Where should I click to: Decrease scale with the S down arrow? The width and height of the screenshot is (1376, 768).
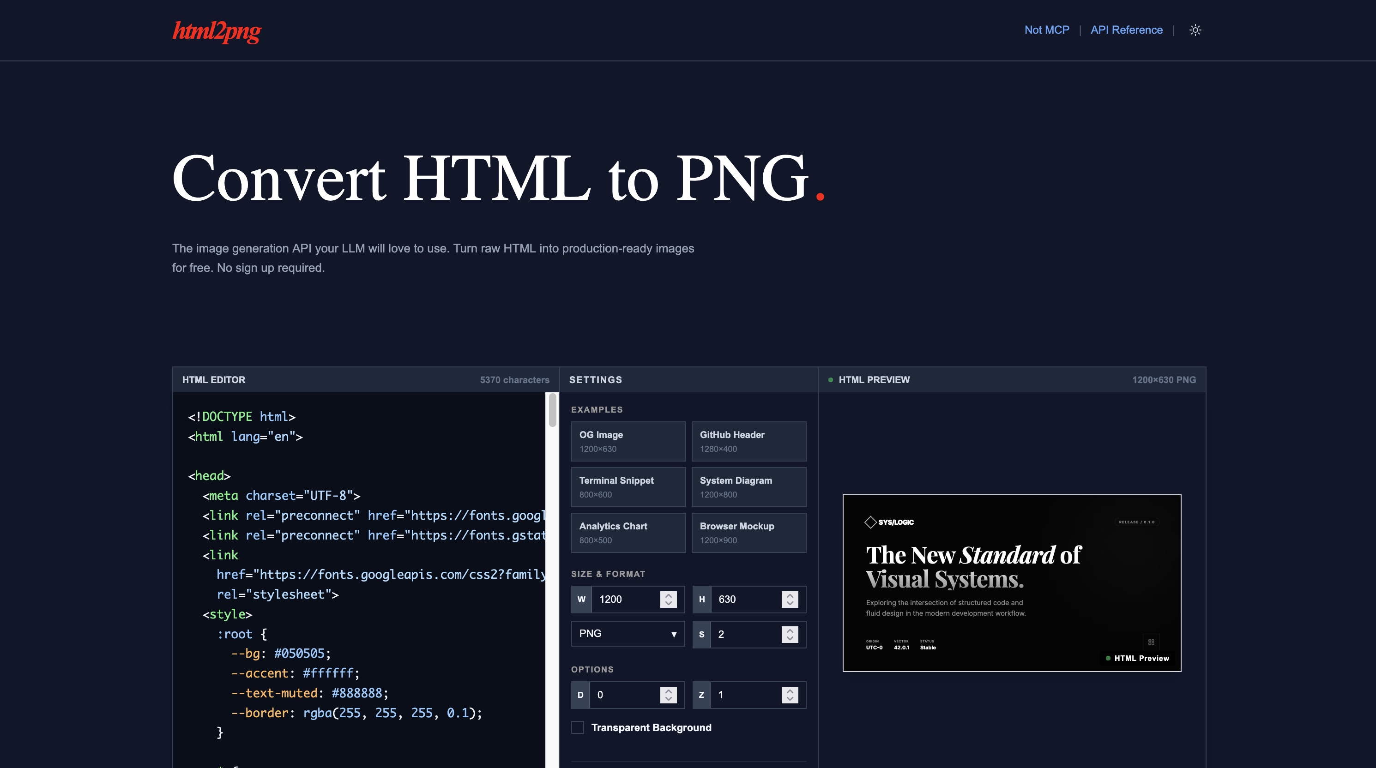[790, 639]
